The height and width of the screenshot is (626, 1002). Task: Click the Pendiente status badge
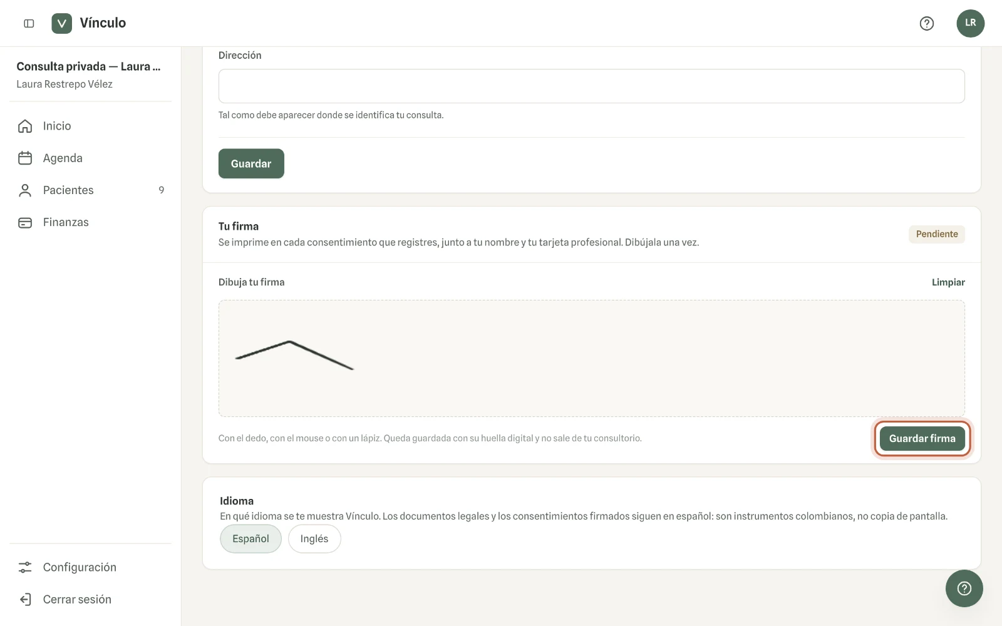[x=937, y=234]
